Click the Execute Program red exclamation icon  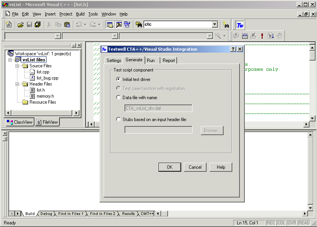click(x=262, y=36)
